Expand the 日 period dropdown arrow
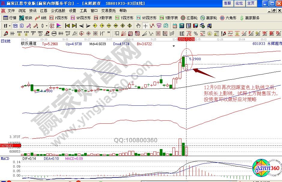 (9, 26)
